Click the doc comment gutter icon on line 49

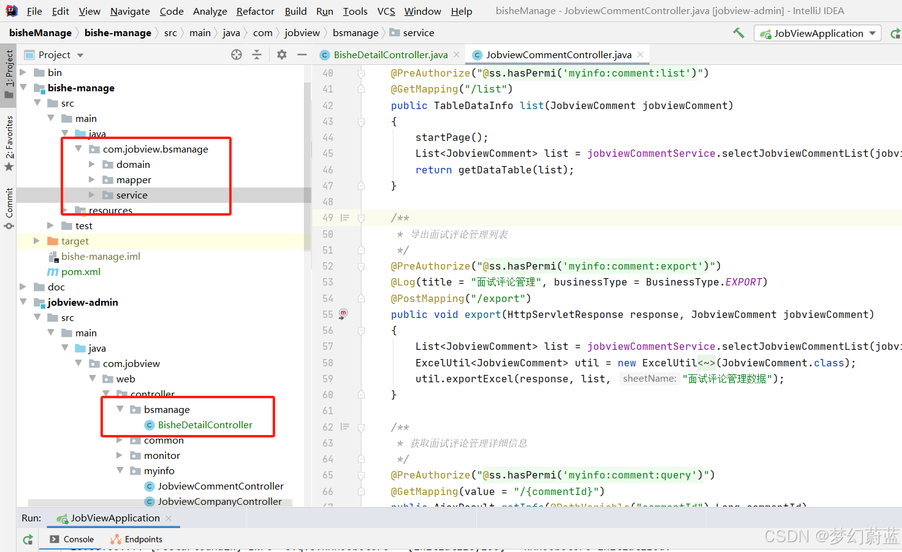pos(345,217)
